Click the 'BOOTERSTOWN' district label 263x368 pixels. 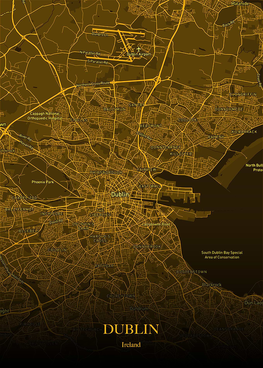(192, 272)
